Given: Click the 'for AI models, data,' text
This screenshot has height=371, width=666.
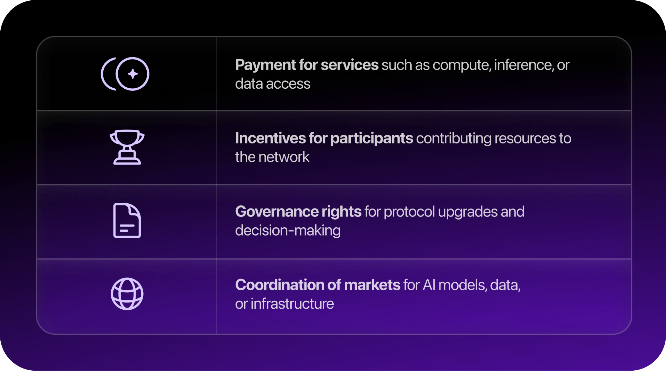Looking at the screenshot, I should click(x=462, y=285).
